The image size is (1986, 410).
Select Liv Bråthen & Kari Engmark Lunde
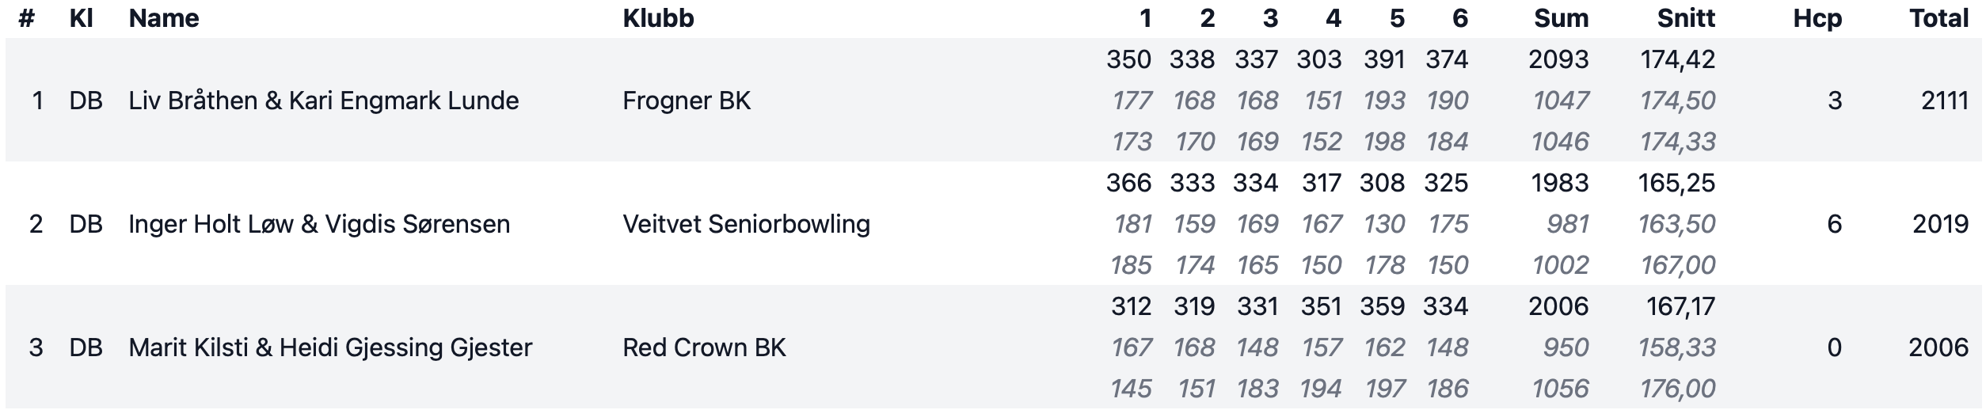tap(324, 101)
